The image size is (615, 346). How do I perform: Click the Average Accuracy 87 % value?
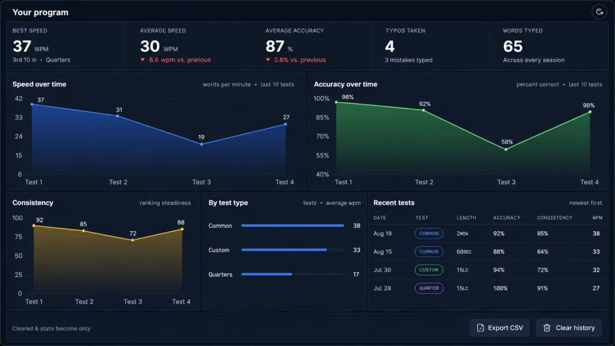(279, 47)
